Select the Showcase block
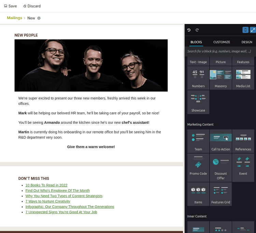 click(198, 102)
